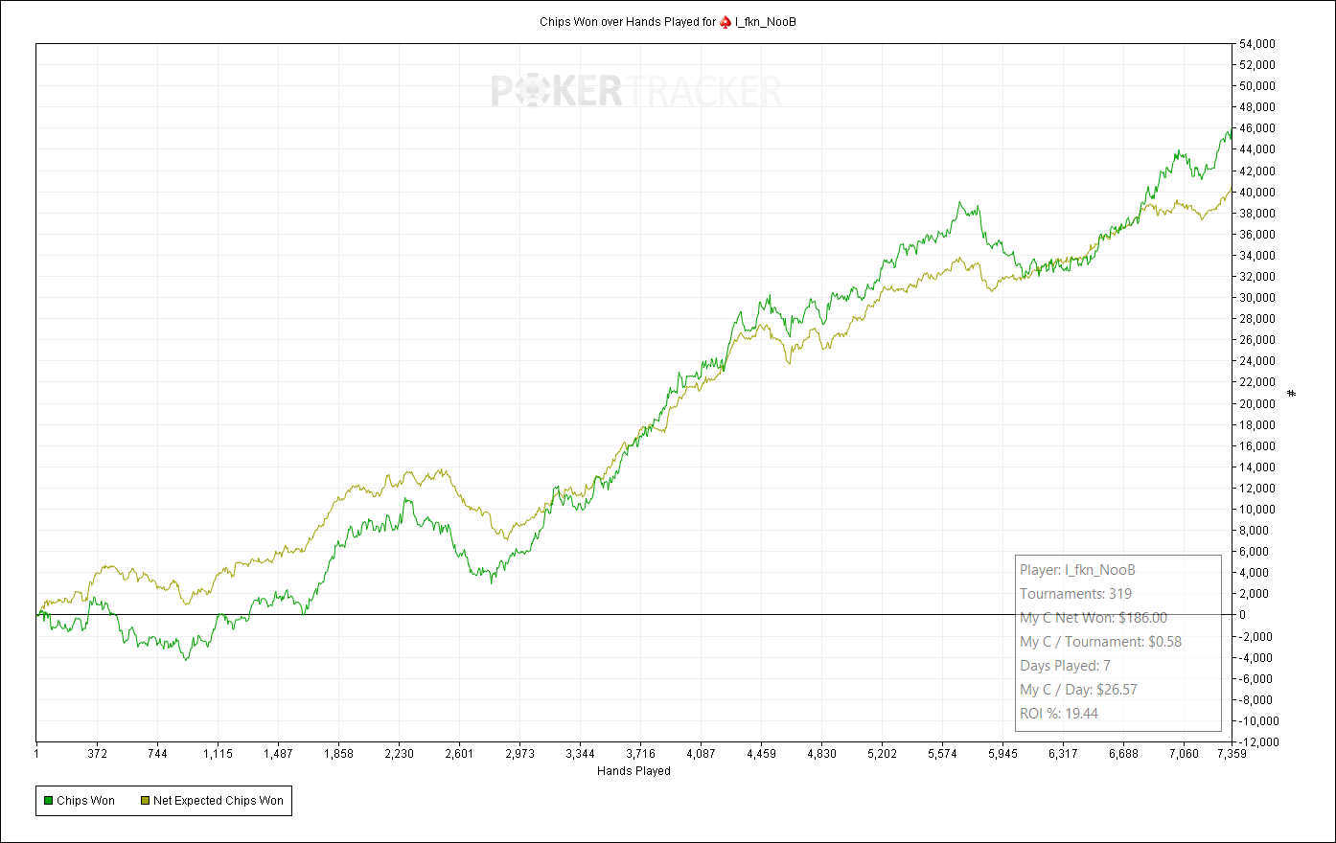Click the 4,087 x-axis tick label
Screen dimensions: 1336x843
701,754
